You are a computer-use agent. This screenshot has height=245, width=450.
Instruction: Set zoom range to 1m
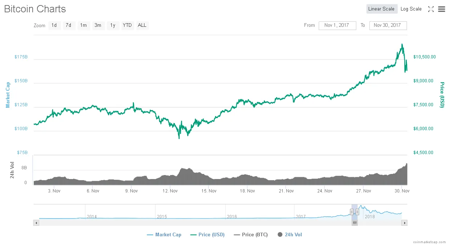tap(83, 25)
